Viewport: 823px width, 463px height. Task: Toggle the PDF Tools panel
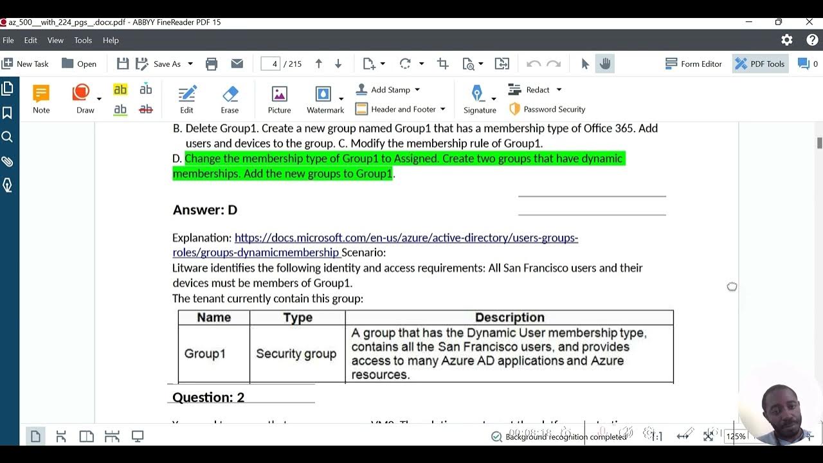[760, 64]
